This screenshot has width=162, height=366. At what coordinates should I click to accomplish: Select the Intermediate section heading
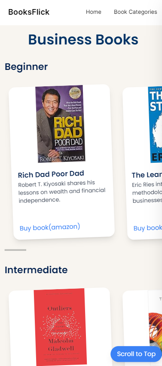[36, 270]
